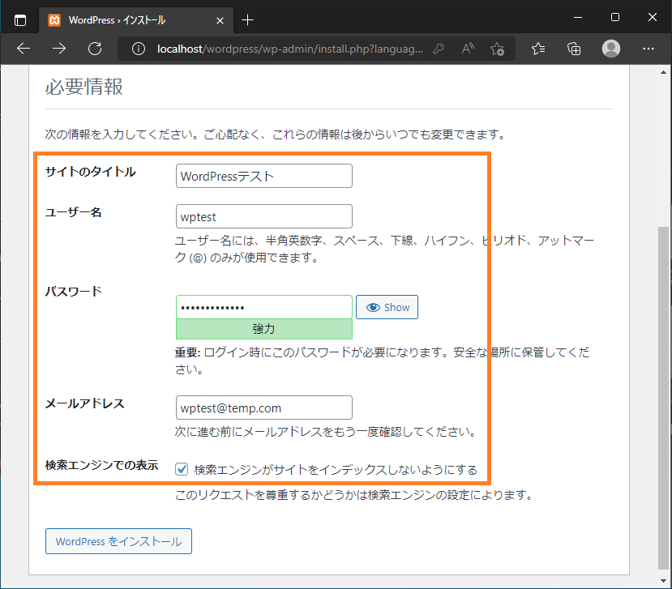Click the サイトのタイトル label
672x589 pixels.
[x=91, y=172]
